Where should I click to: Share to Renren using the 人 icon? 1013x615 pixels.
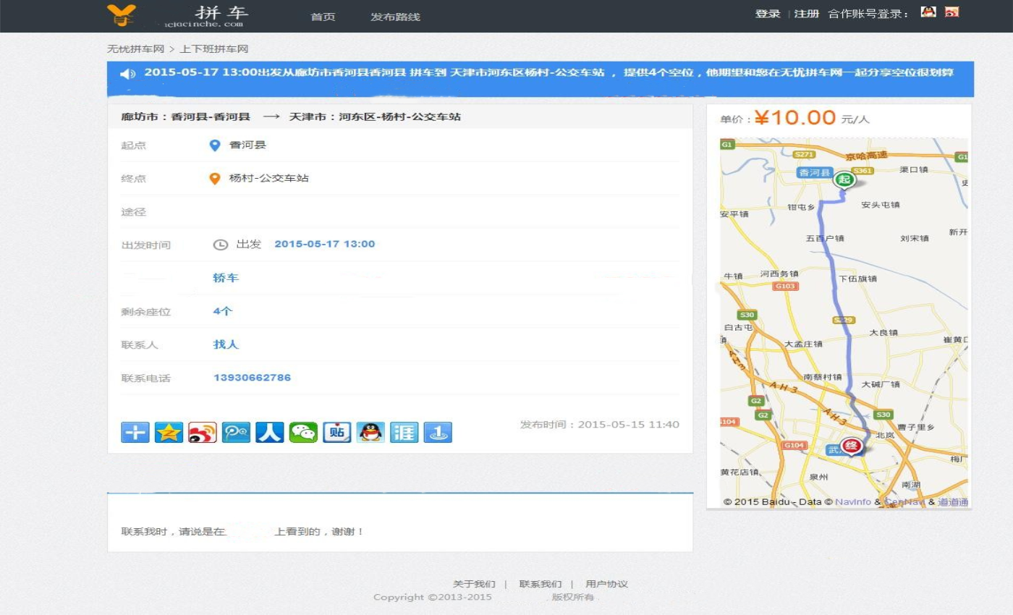coord(270,433)
